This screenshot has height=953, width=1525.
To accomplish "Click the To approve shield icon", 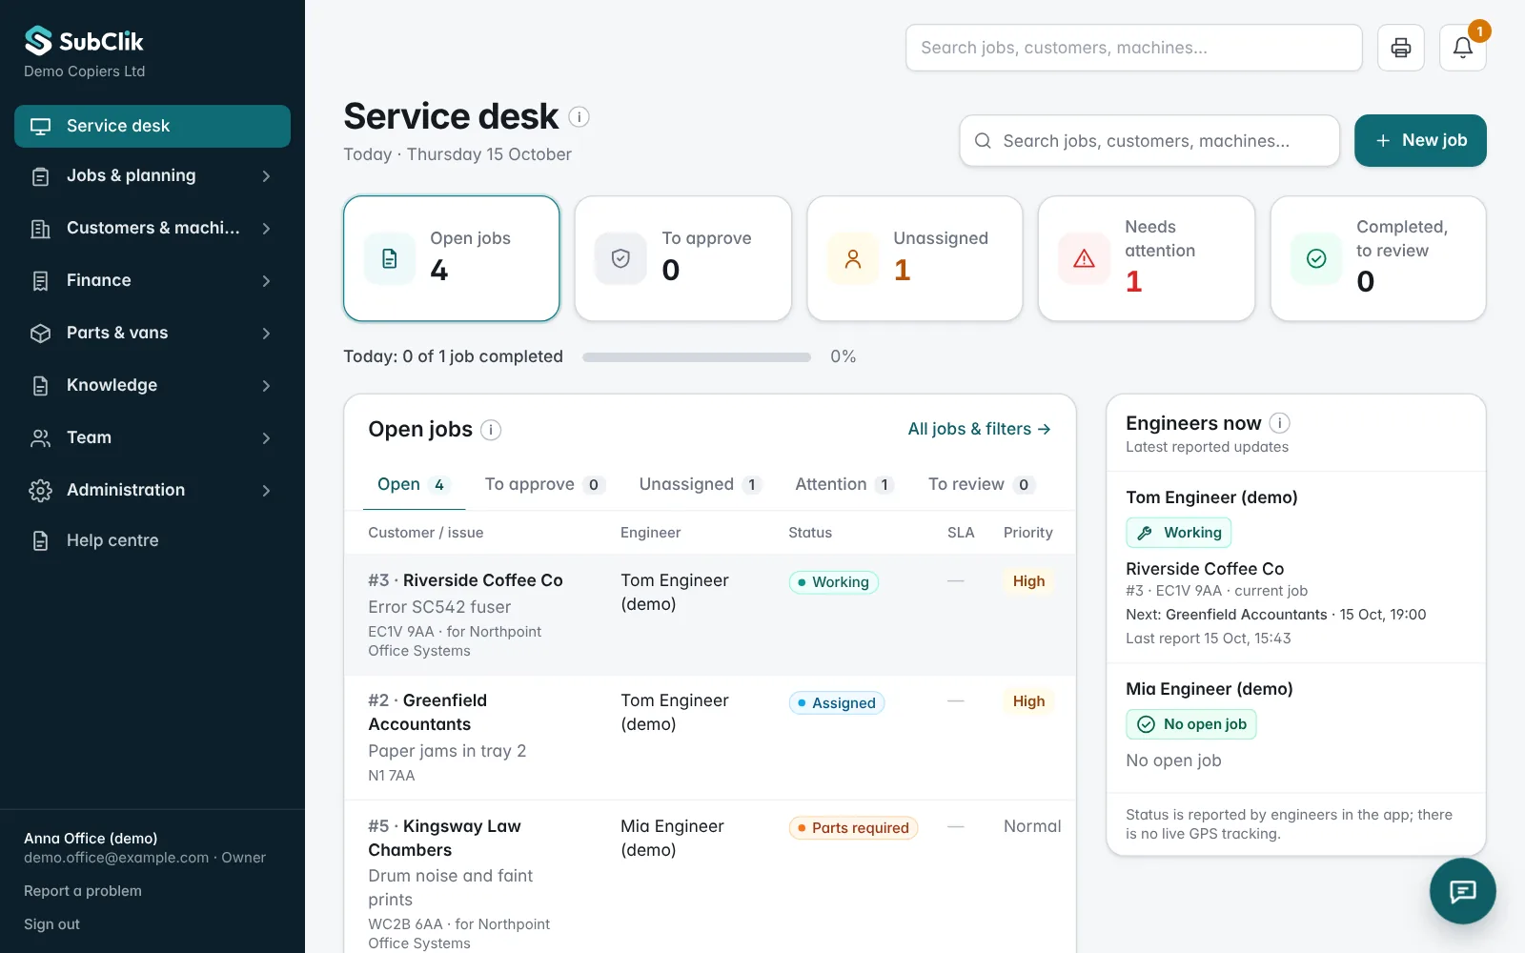I will click(x=620, y=258).
